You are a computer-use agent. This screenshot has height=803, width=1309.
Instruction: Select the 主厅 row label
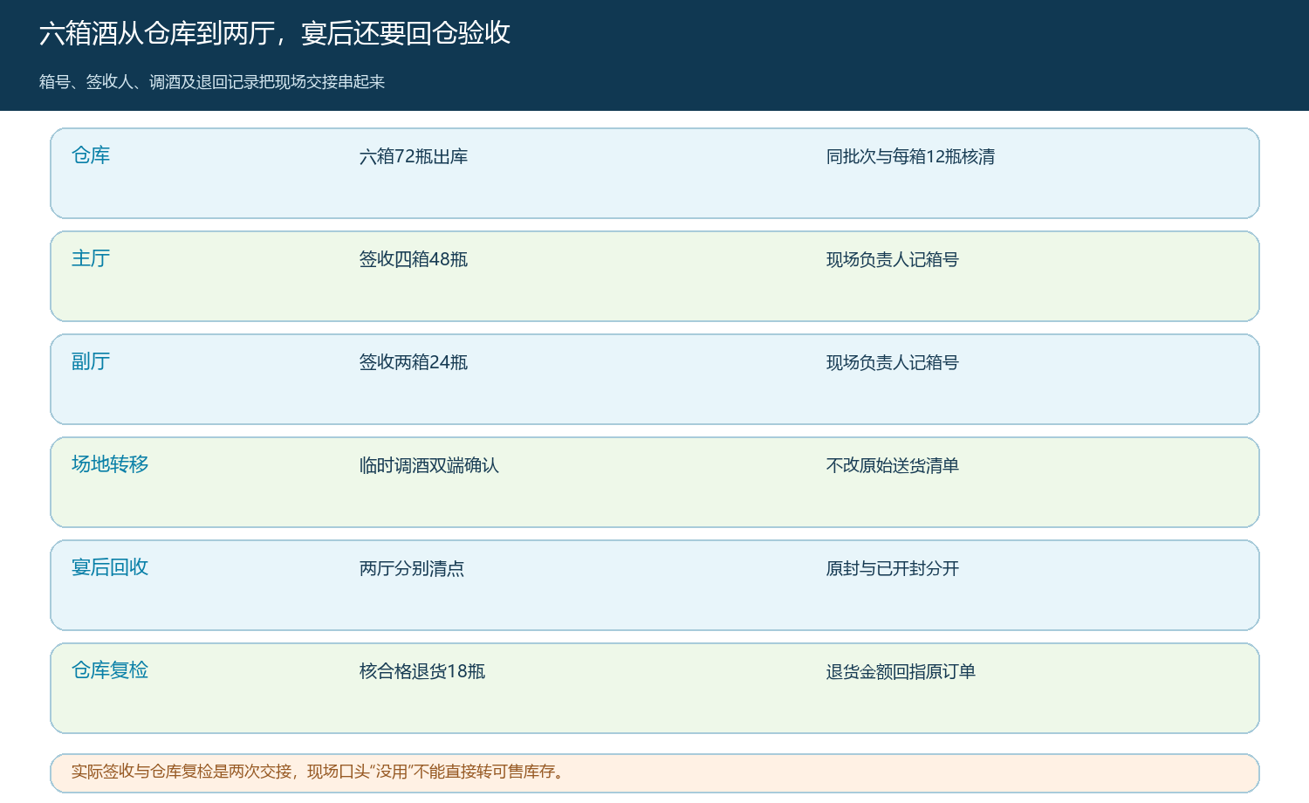tap(91, 258)
